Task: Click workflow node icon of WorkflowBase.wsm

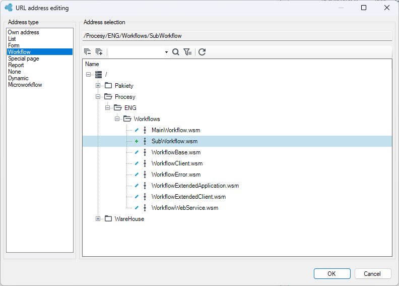Action: (145, 152)
